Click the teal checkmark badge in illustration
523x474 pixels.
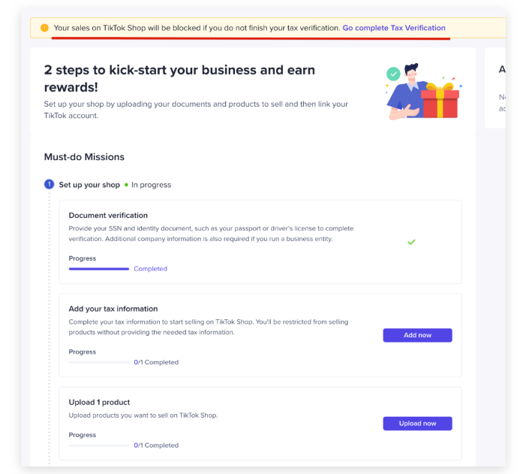[393, 74]
